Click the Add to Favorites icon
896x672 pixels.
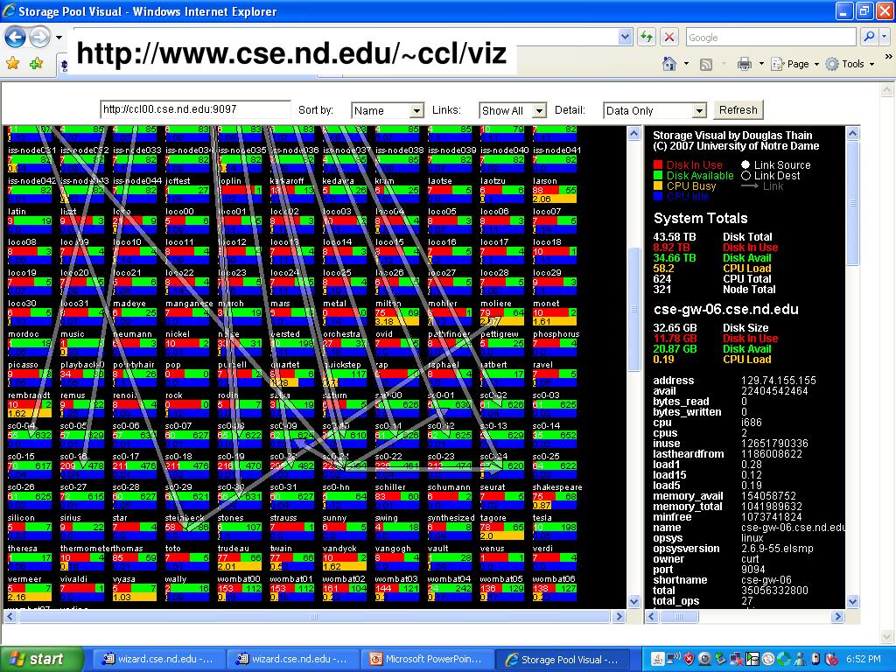coord(37,63)
